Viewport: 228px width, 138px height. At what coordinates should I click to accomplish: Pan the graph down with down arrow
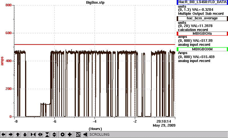click(x=25, y=135)
